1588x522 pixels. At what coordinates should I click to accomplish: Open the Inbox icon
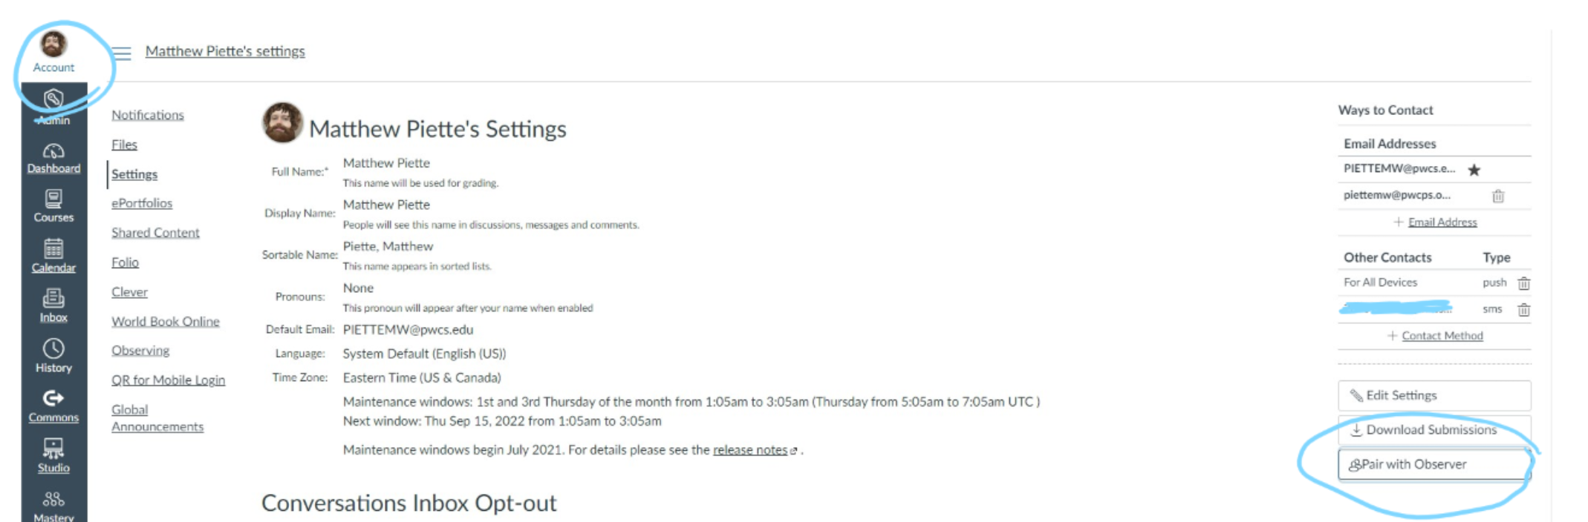53,305
